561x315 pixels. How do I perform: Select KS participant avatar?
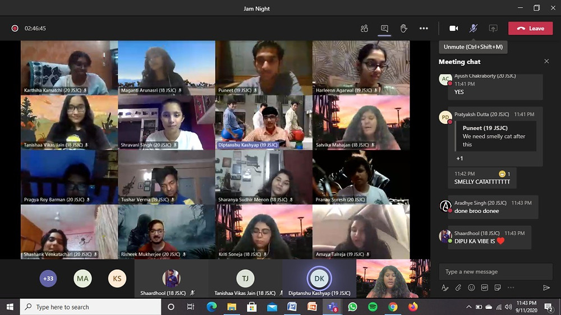coord(117,279)
